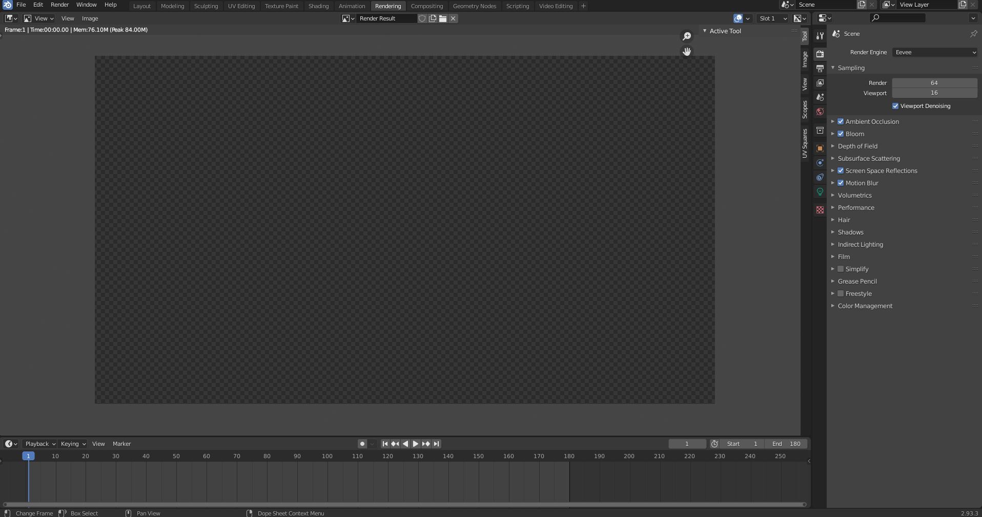
Task: Collapse the Sampling panel
Action: 851,68
